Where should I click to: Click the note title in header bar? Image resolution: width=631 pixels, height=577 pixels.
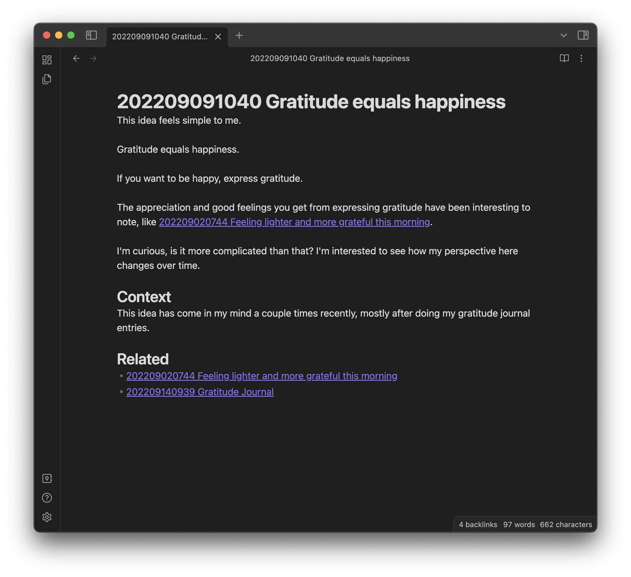[x=330, y=58]
